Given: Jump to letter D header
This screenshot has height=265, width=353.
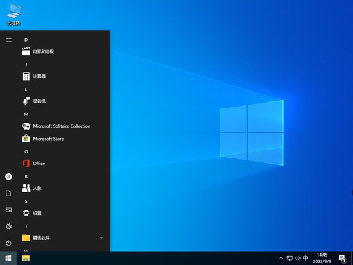Looking at the screenshot, I should [26, 40].
